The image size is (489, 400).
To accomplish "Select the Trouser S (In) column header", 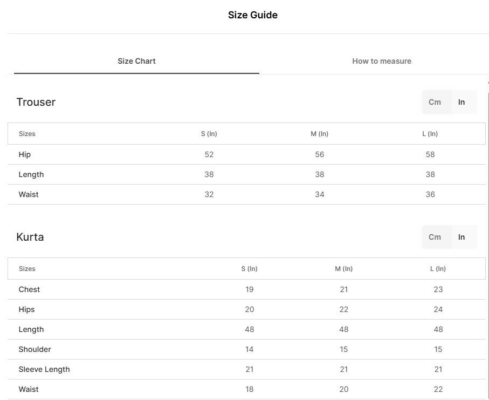I will 209,134.
